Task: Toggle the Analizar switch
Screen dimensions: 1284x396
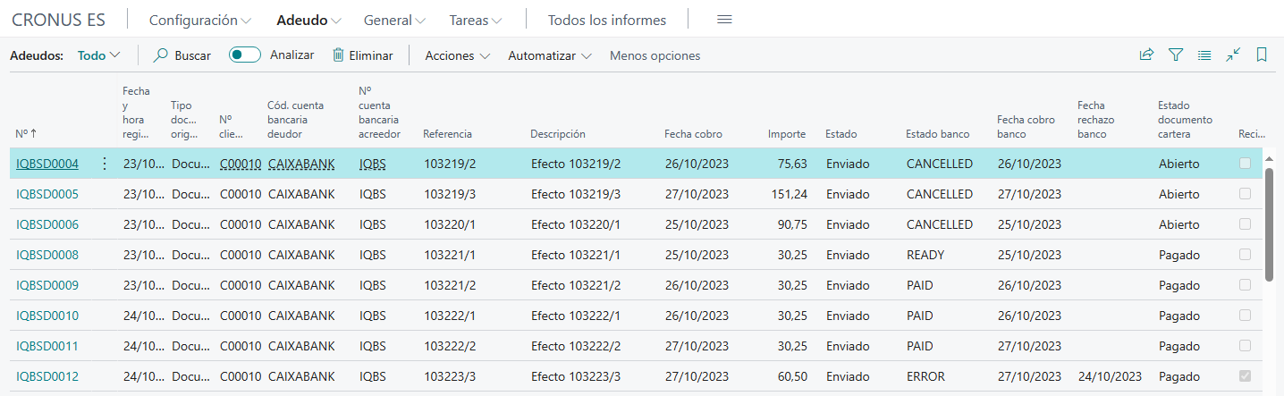Action: [244, 55]
